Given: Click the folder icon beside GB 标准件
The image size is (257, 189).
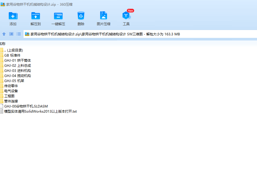Looking at the screenshot, I should click(1, 55).
